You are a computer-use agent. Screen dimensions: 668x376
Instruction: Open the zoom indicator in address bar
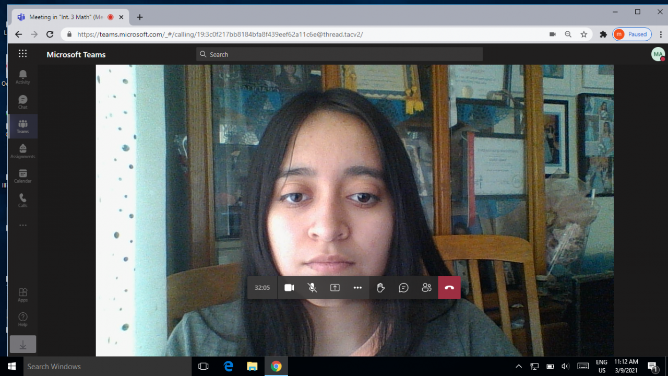tap(568, 34)
